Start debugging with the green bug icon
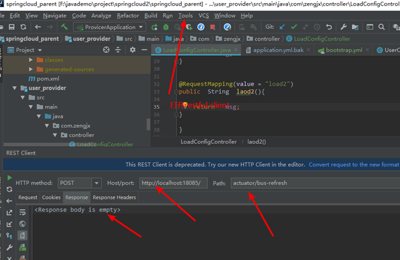The width and height of the screenshot is (400, 260). coord(166,27)
